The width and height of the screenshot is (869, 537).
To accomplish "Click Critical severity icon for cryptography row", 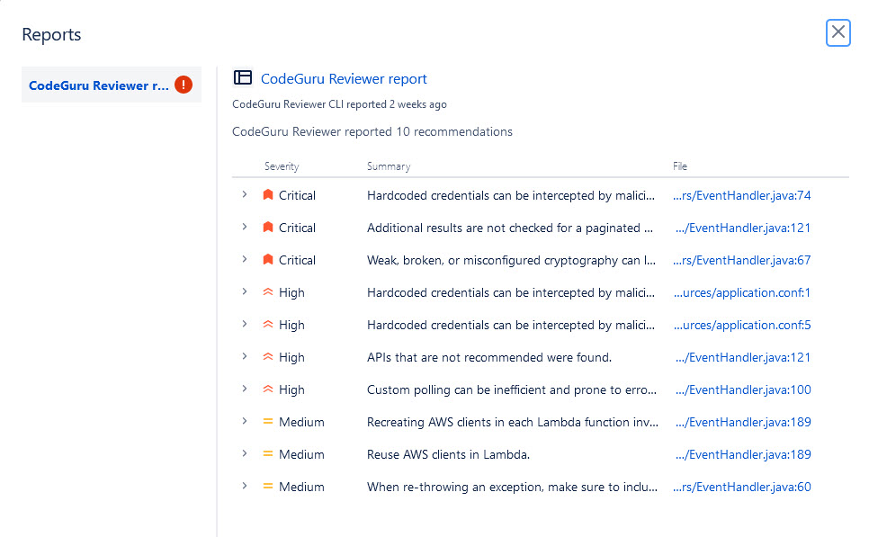I will point(268,259).
